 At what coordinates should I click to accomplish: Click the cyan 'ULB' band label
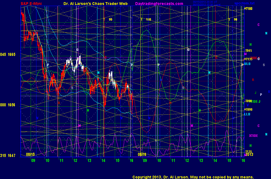coord(247,64)
